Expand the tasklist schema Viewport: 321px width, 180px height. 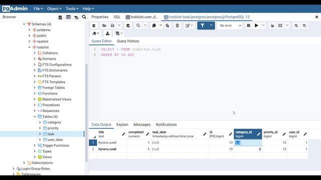click(29, 41)
